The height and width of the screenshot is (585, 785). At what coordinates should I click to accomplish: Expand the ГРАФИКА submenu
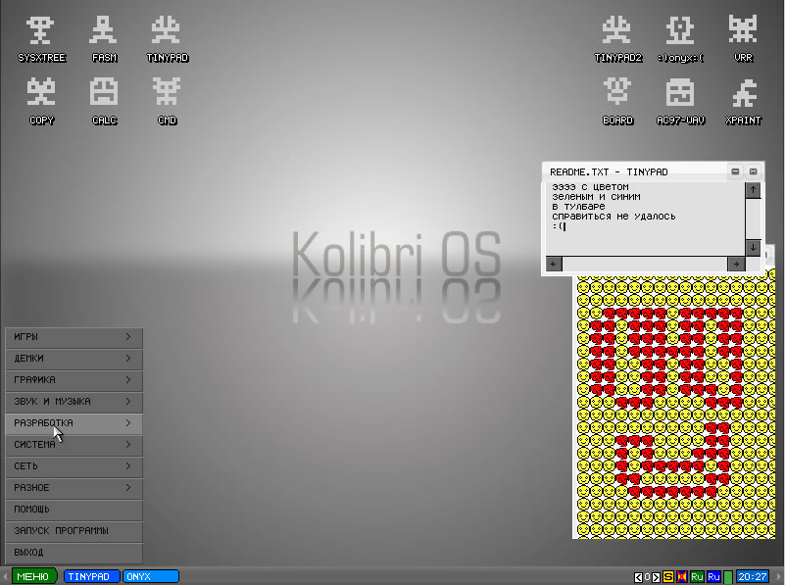tap(74, 380)
